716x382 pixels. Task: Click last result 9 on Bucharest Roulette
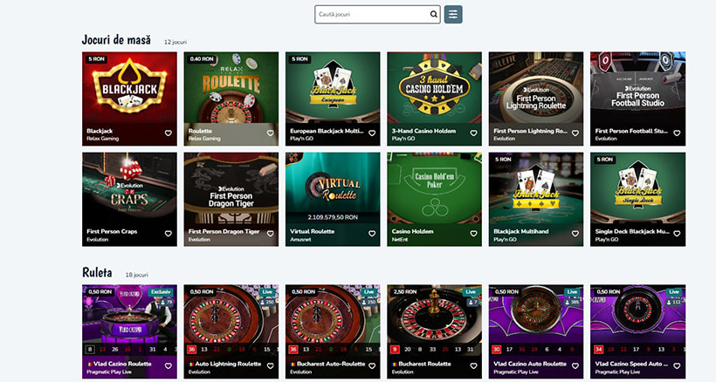click(395, 350)
